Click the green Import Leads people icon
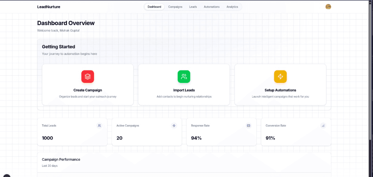The width and height of the screenshot is (373, 177). point(184,76)
